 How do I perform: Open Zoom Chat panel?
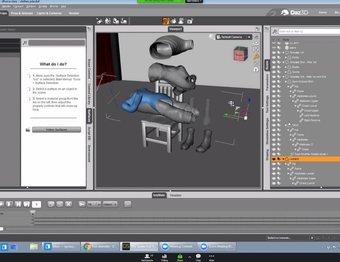pos(198,257)
